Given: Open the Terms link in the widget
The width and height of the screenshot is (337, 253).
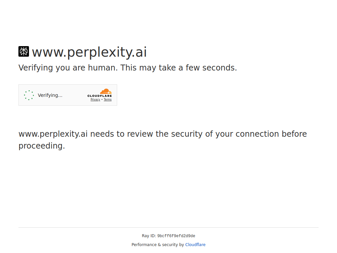Looking at the screenshot, I should click(x=108, y=99).
